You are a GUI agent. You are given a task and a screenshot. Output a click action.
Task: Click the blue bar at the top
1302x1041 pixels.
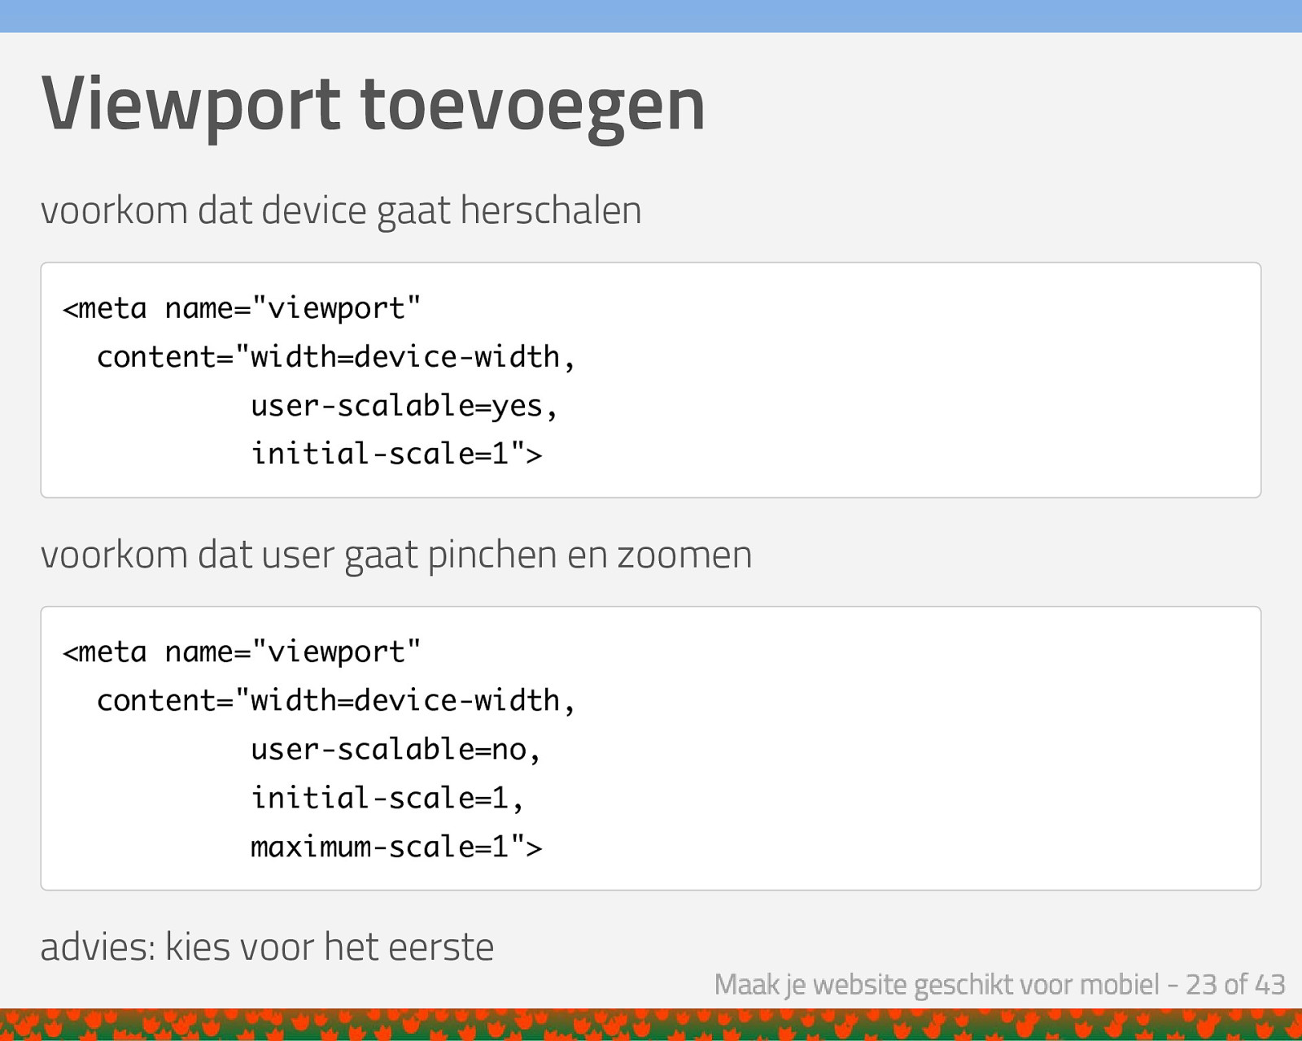651,15
